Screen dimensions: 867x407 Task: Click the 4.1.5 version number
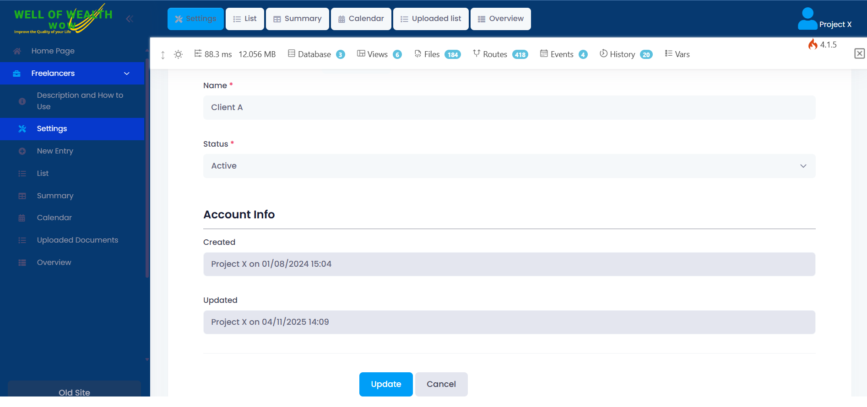point(828,45)
